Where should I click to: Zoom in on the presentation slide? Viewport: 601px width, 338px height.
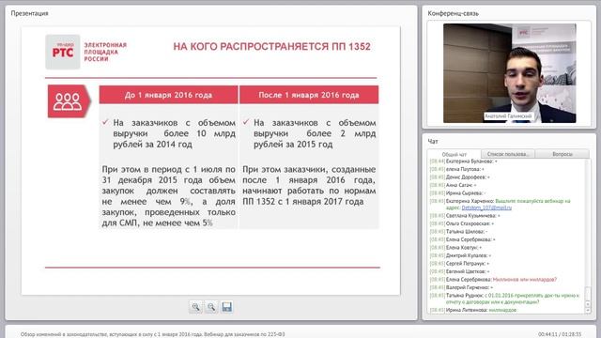[196, 307]
